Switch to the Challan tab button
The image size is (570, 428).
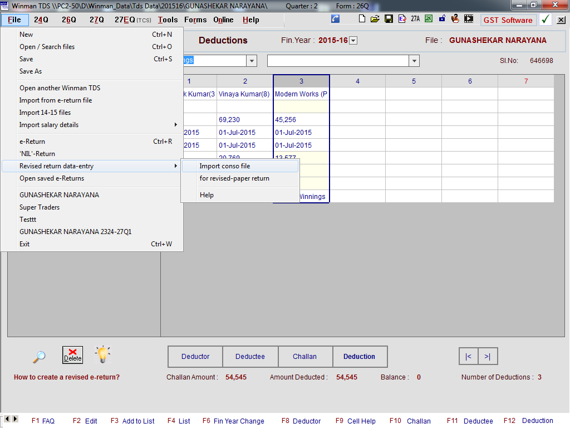(x=304, y=357)
